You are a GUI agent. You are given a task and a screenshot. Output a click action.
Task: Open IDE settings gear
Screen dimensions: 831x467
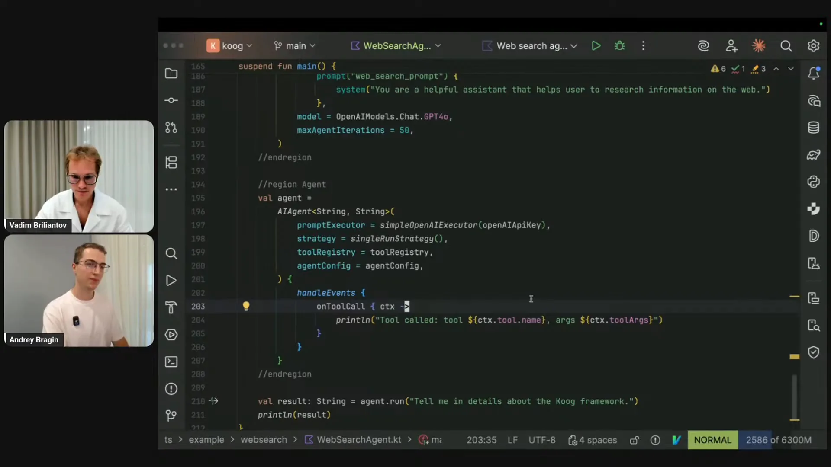coord(814,46)
